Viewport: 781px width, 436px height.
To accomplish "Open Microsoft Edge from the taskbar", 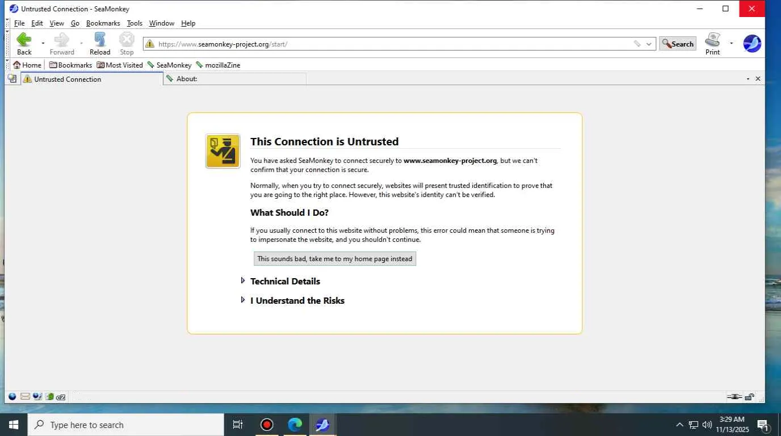I will tap(295, 425).
